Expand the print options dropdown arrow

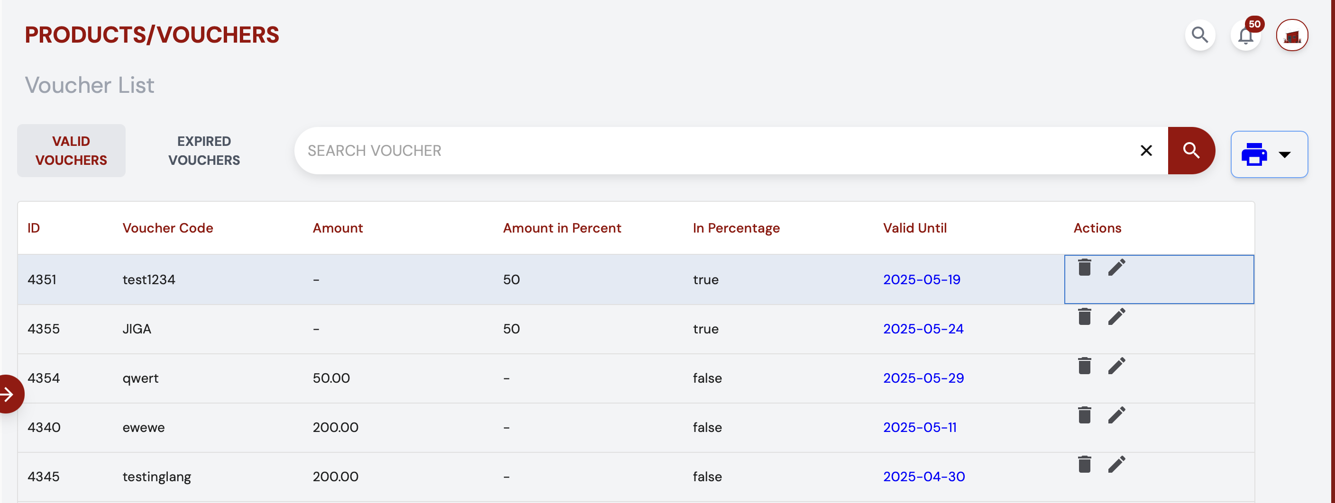(x=1284, y=154)
